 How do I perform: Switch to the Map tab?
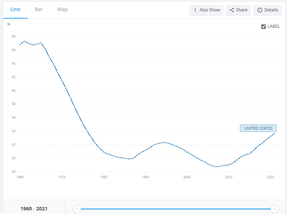(62, 10)
